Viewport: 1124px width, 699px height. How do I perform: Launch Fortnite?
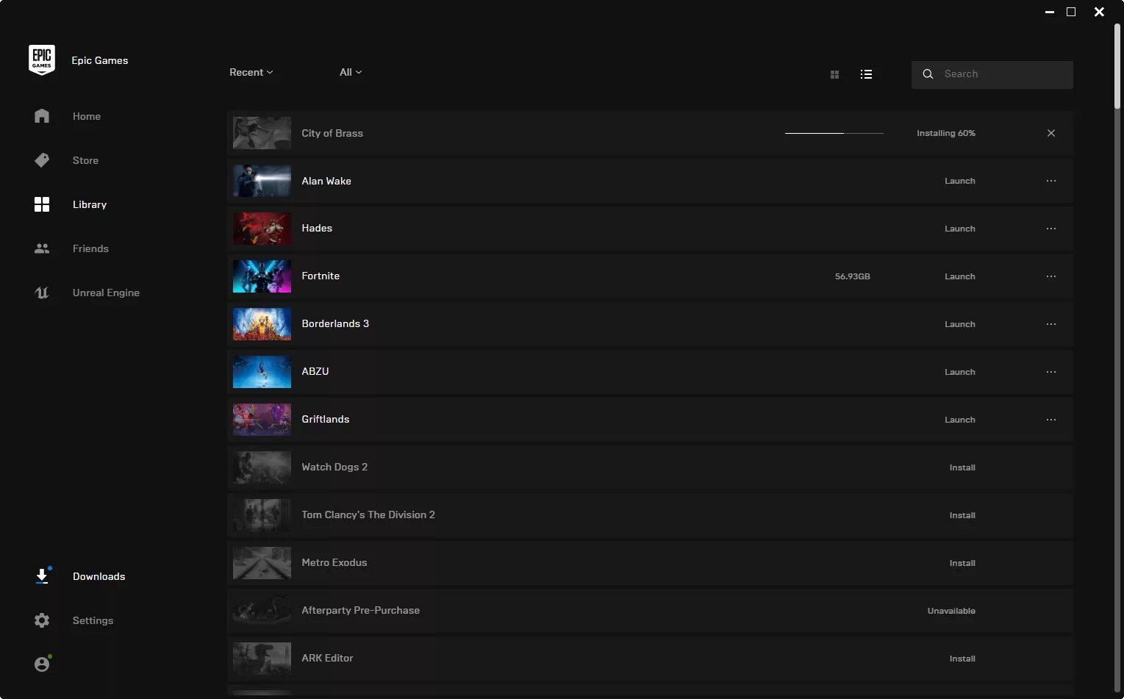click(x=959, y=276)
